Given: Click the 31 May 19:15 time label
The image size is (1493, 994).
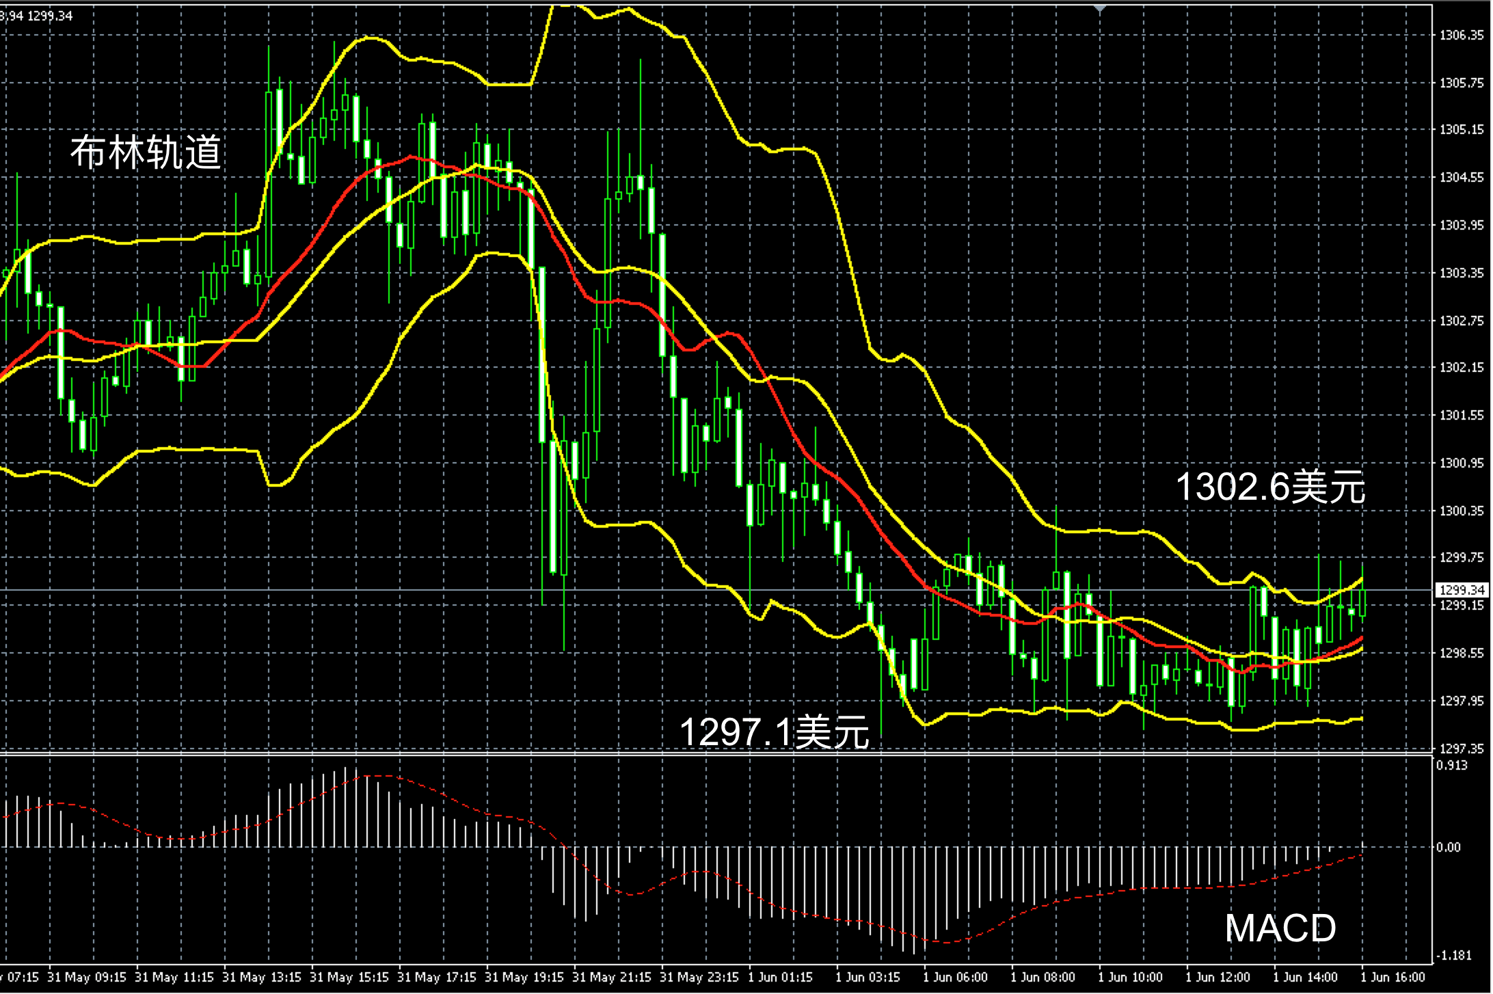Looking at the screenshot, I should tap(524, 978).
